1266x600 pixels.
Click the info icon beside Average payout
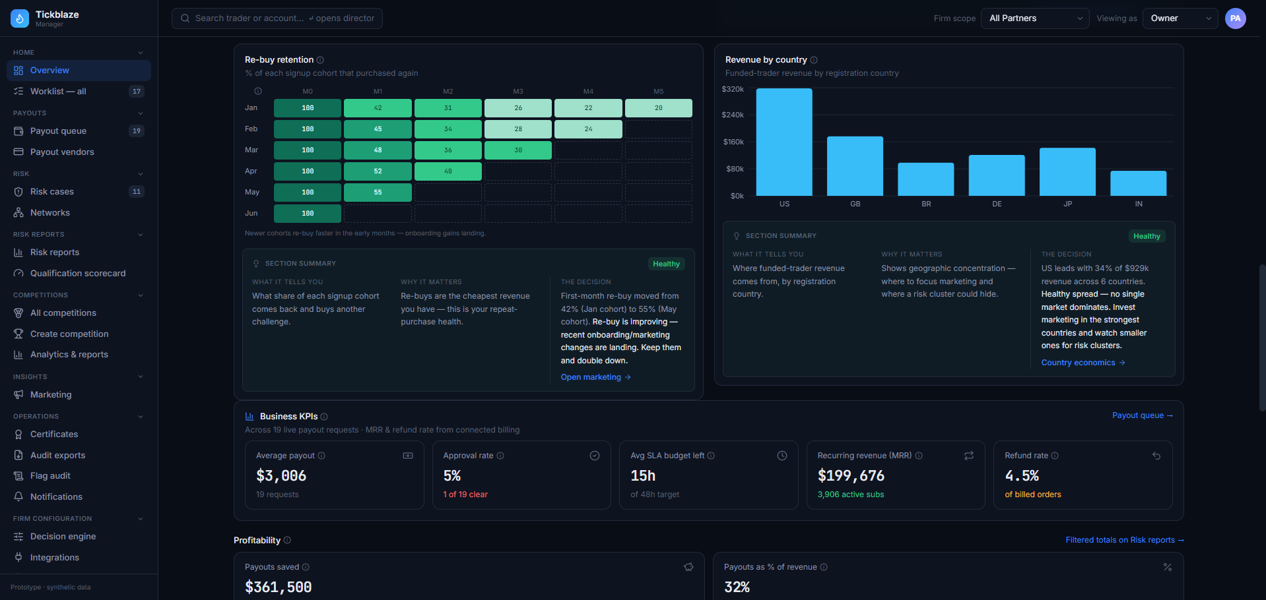click(321, 456)
